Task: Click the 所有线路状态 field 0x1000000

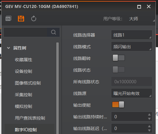Action: click(132, 81)
